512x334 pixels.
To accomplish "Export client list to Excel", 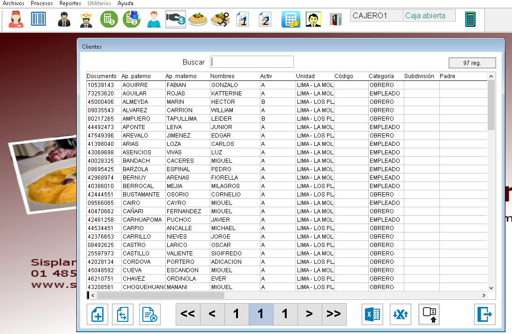I will tap(372, 314).
